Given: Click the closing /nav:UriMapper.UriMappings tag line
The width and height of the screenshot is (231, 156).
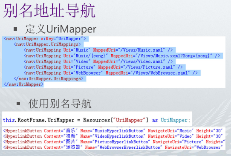Looking at the screenshot, I should 49,79.
